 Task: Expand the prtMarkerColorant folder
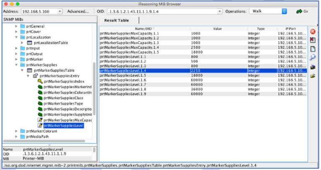pos(17,131)
